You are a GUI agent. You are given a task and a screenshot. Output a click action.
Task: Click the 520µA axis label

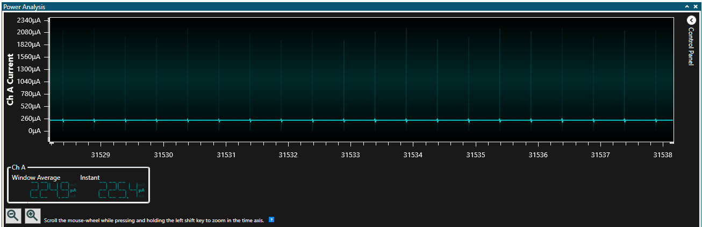pyautogui.click(x=31, y=106)
